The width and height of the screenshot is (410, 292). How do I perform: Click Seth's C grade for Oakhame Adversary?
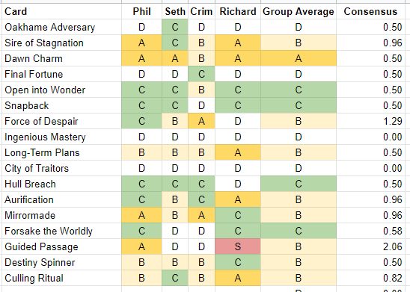pos(175,27)
